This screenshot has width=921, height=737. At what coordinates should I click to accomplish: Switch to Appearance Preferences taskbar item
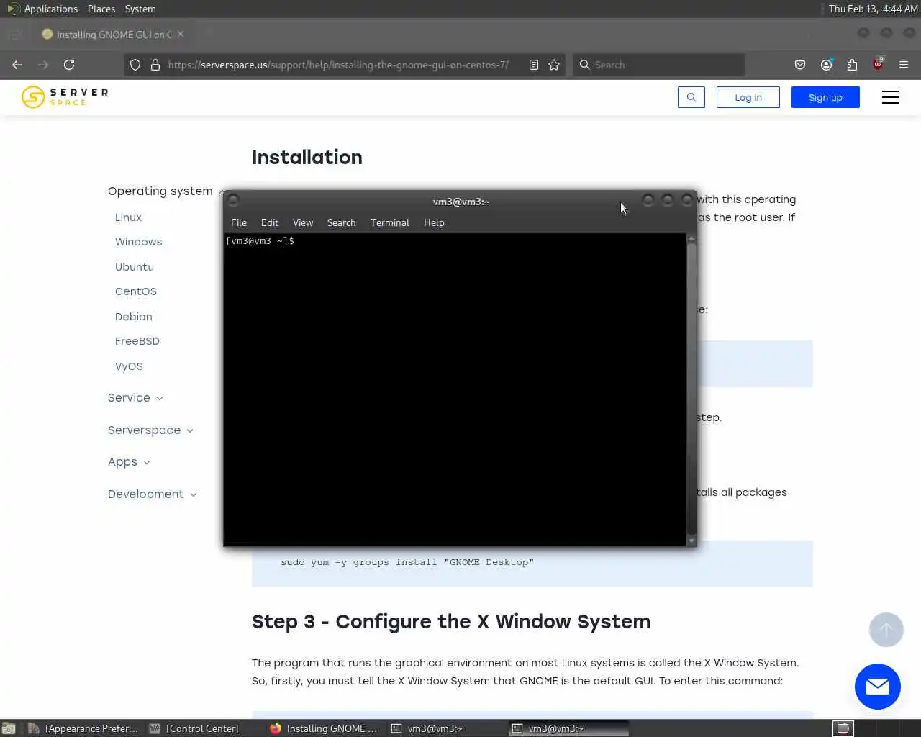pyautogui.click(x=84, y=728)
